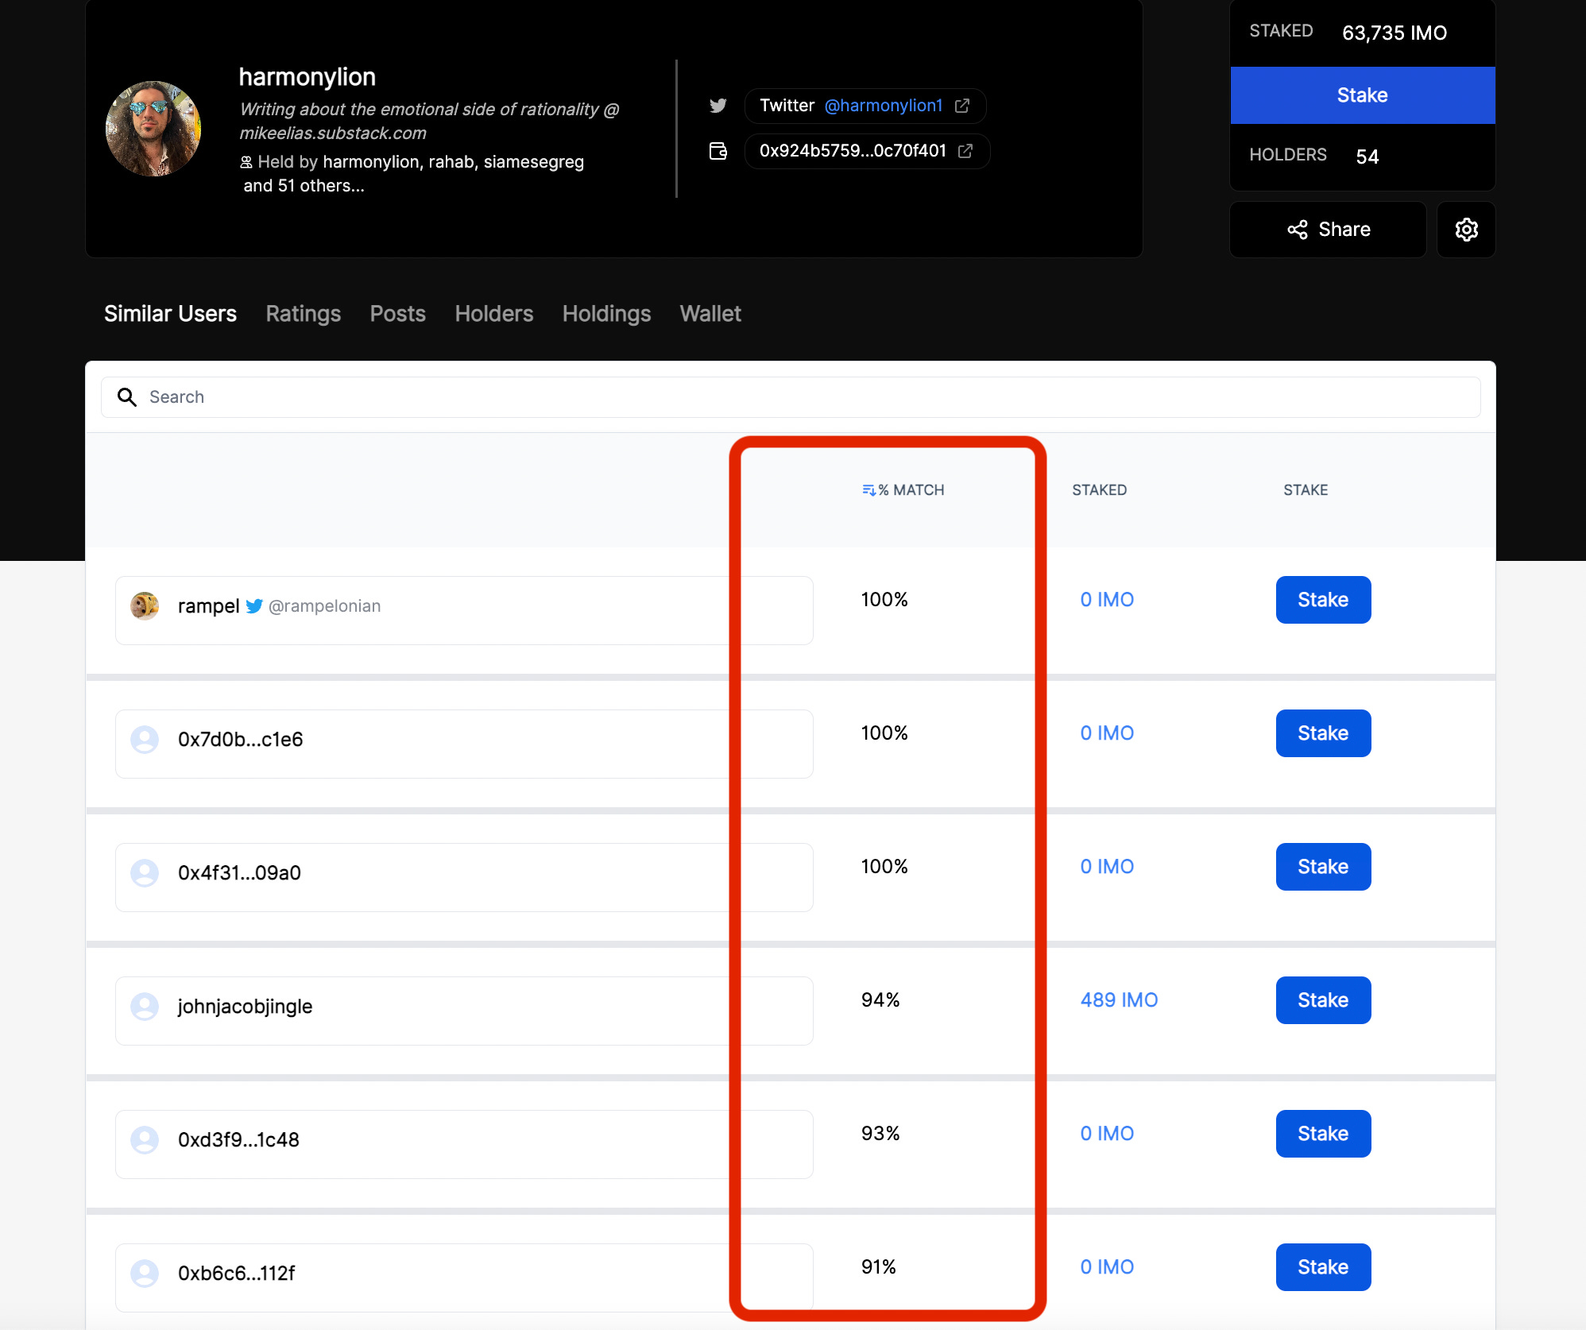Viewport: 1586px width, 1330px height.
Task: Open user 0x7d0b...c1e6
Action: click(240, 740)
